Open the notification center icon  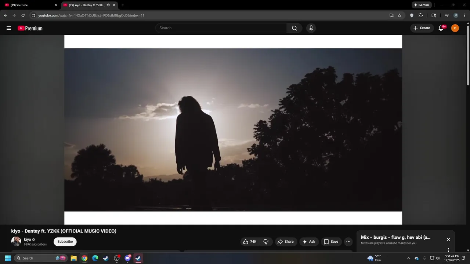[463, 258]
